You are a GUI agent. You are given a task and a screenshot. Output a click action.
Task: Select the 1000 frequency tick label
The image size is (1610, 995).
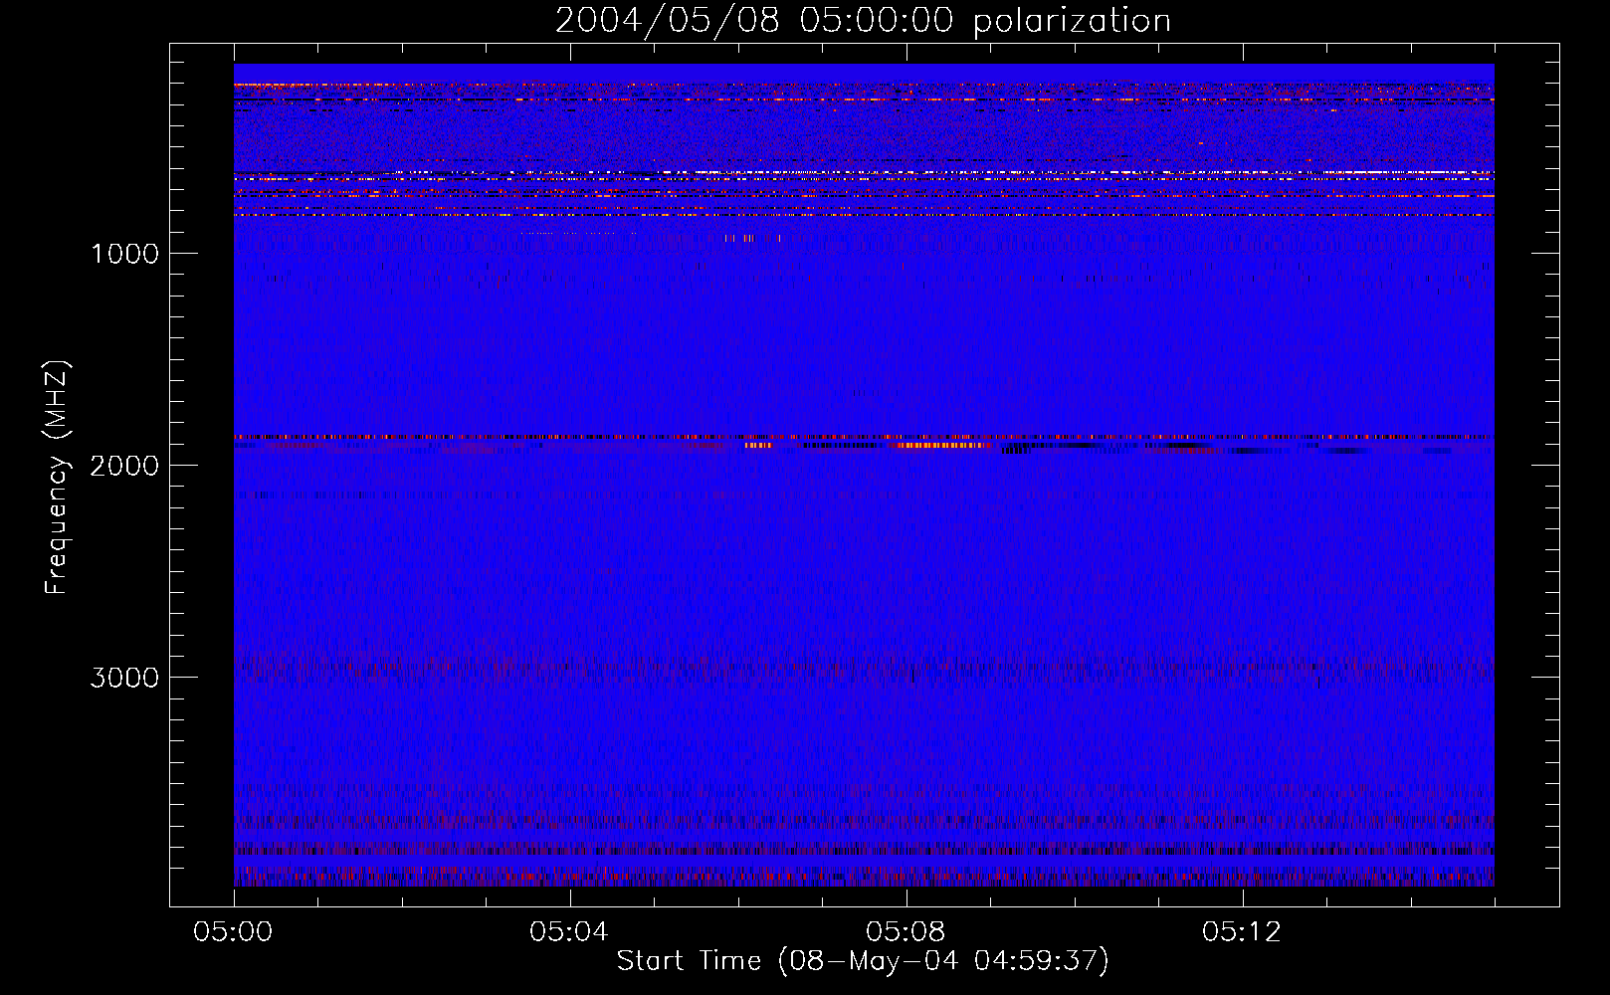pyautogui.click(x=124, y=254)
